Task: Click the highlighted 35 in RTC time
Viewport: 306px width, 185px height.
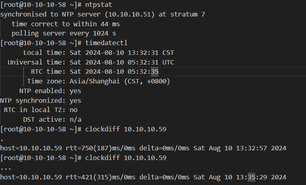Action: pos(154,72)
